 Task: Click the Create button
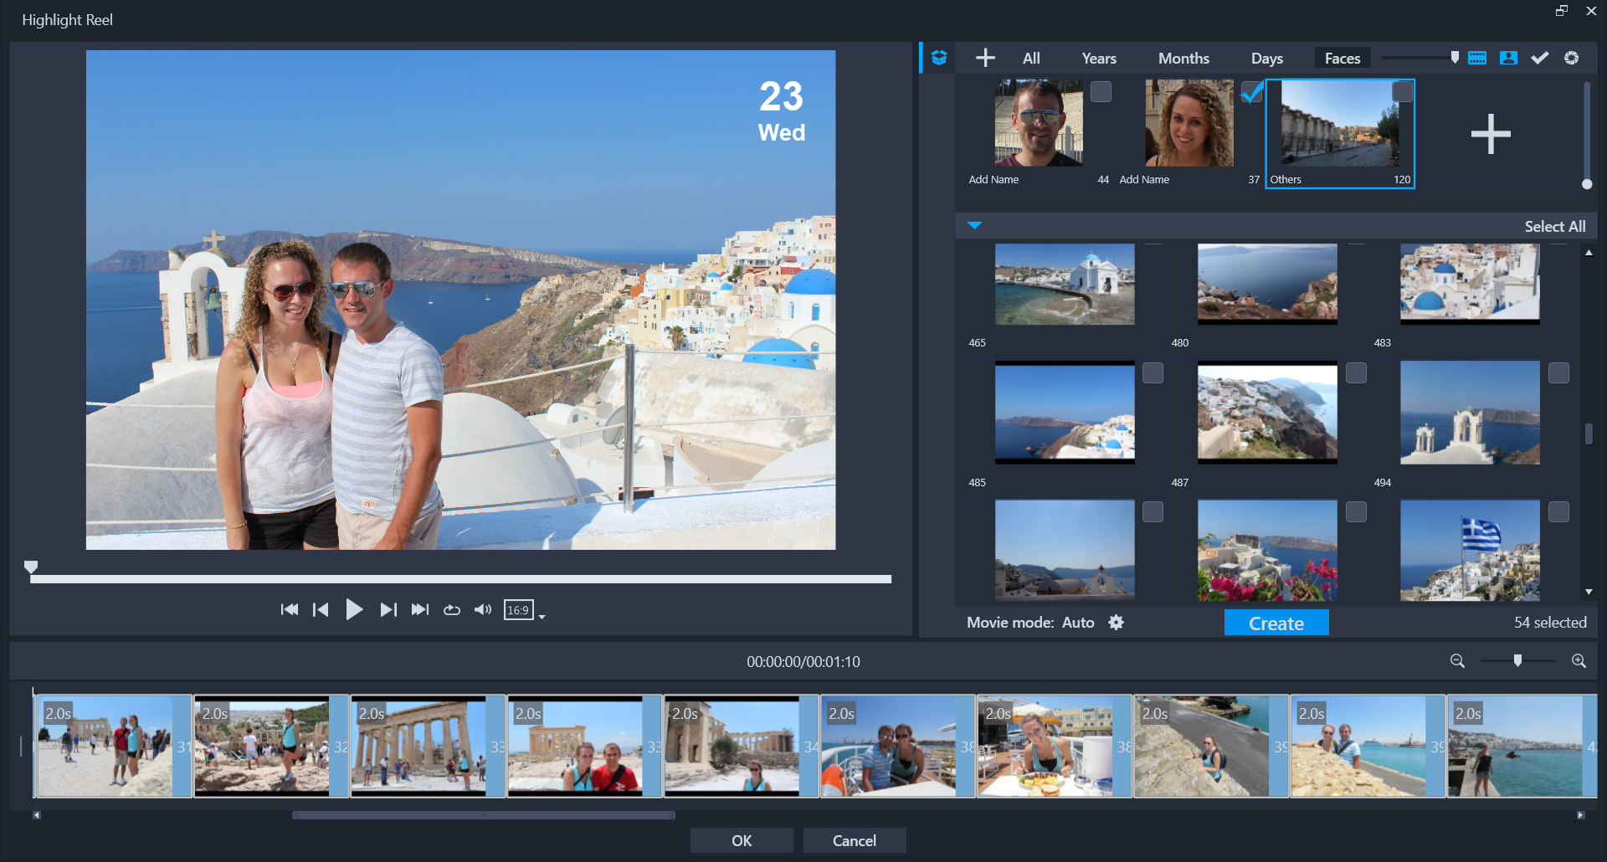[1276, 623]
